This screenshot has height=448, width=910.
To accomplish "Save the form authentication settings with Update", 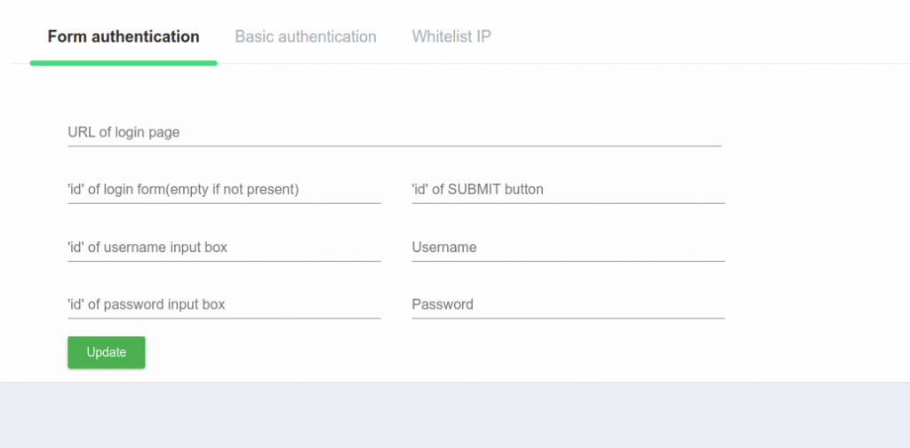I will coord(107,352).
